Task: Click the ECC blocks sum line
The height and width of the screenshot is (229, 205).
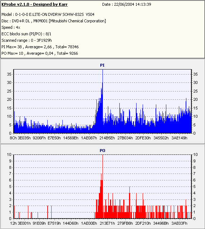Action: pos(26,34)
